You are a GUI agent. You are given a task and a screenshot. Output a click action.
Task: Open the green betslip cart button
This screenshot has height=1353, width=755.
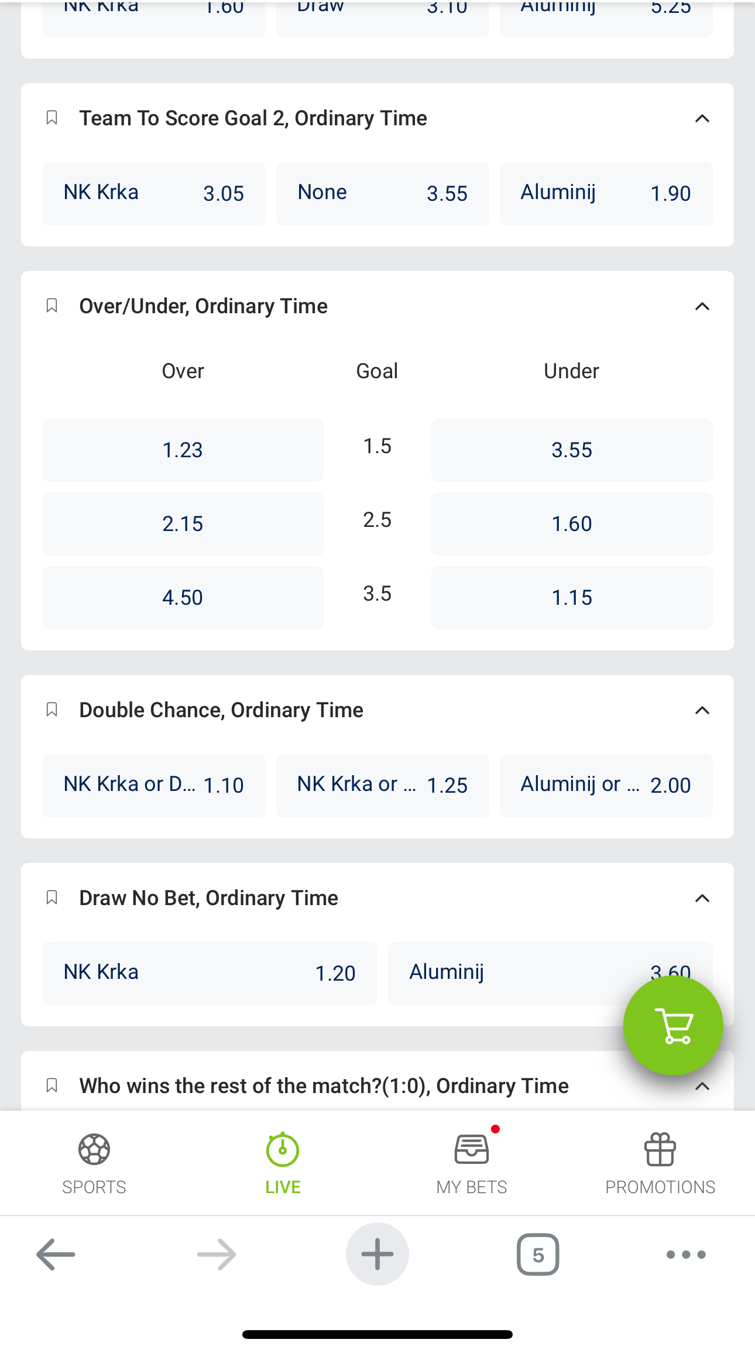point(672,1025)
